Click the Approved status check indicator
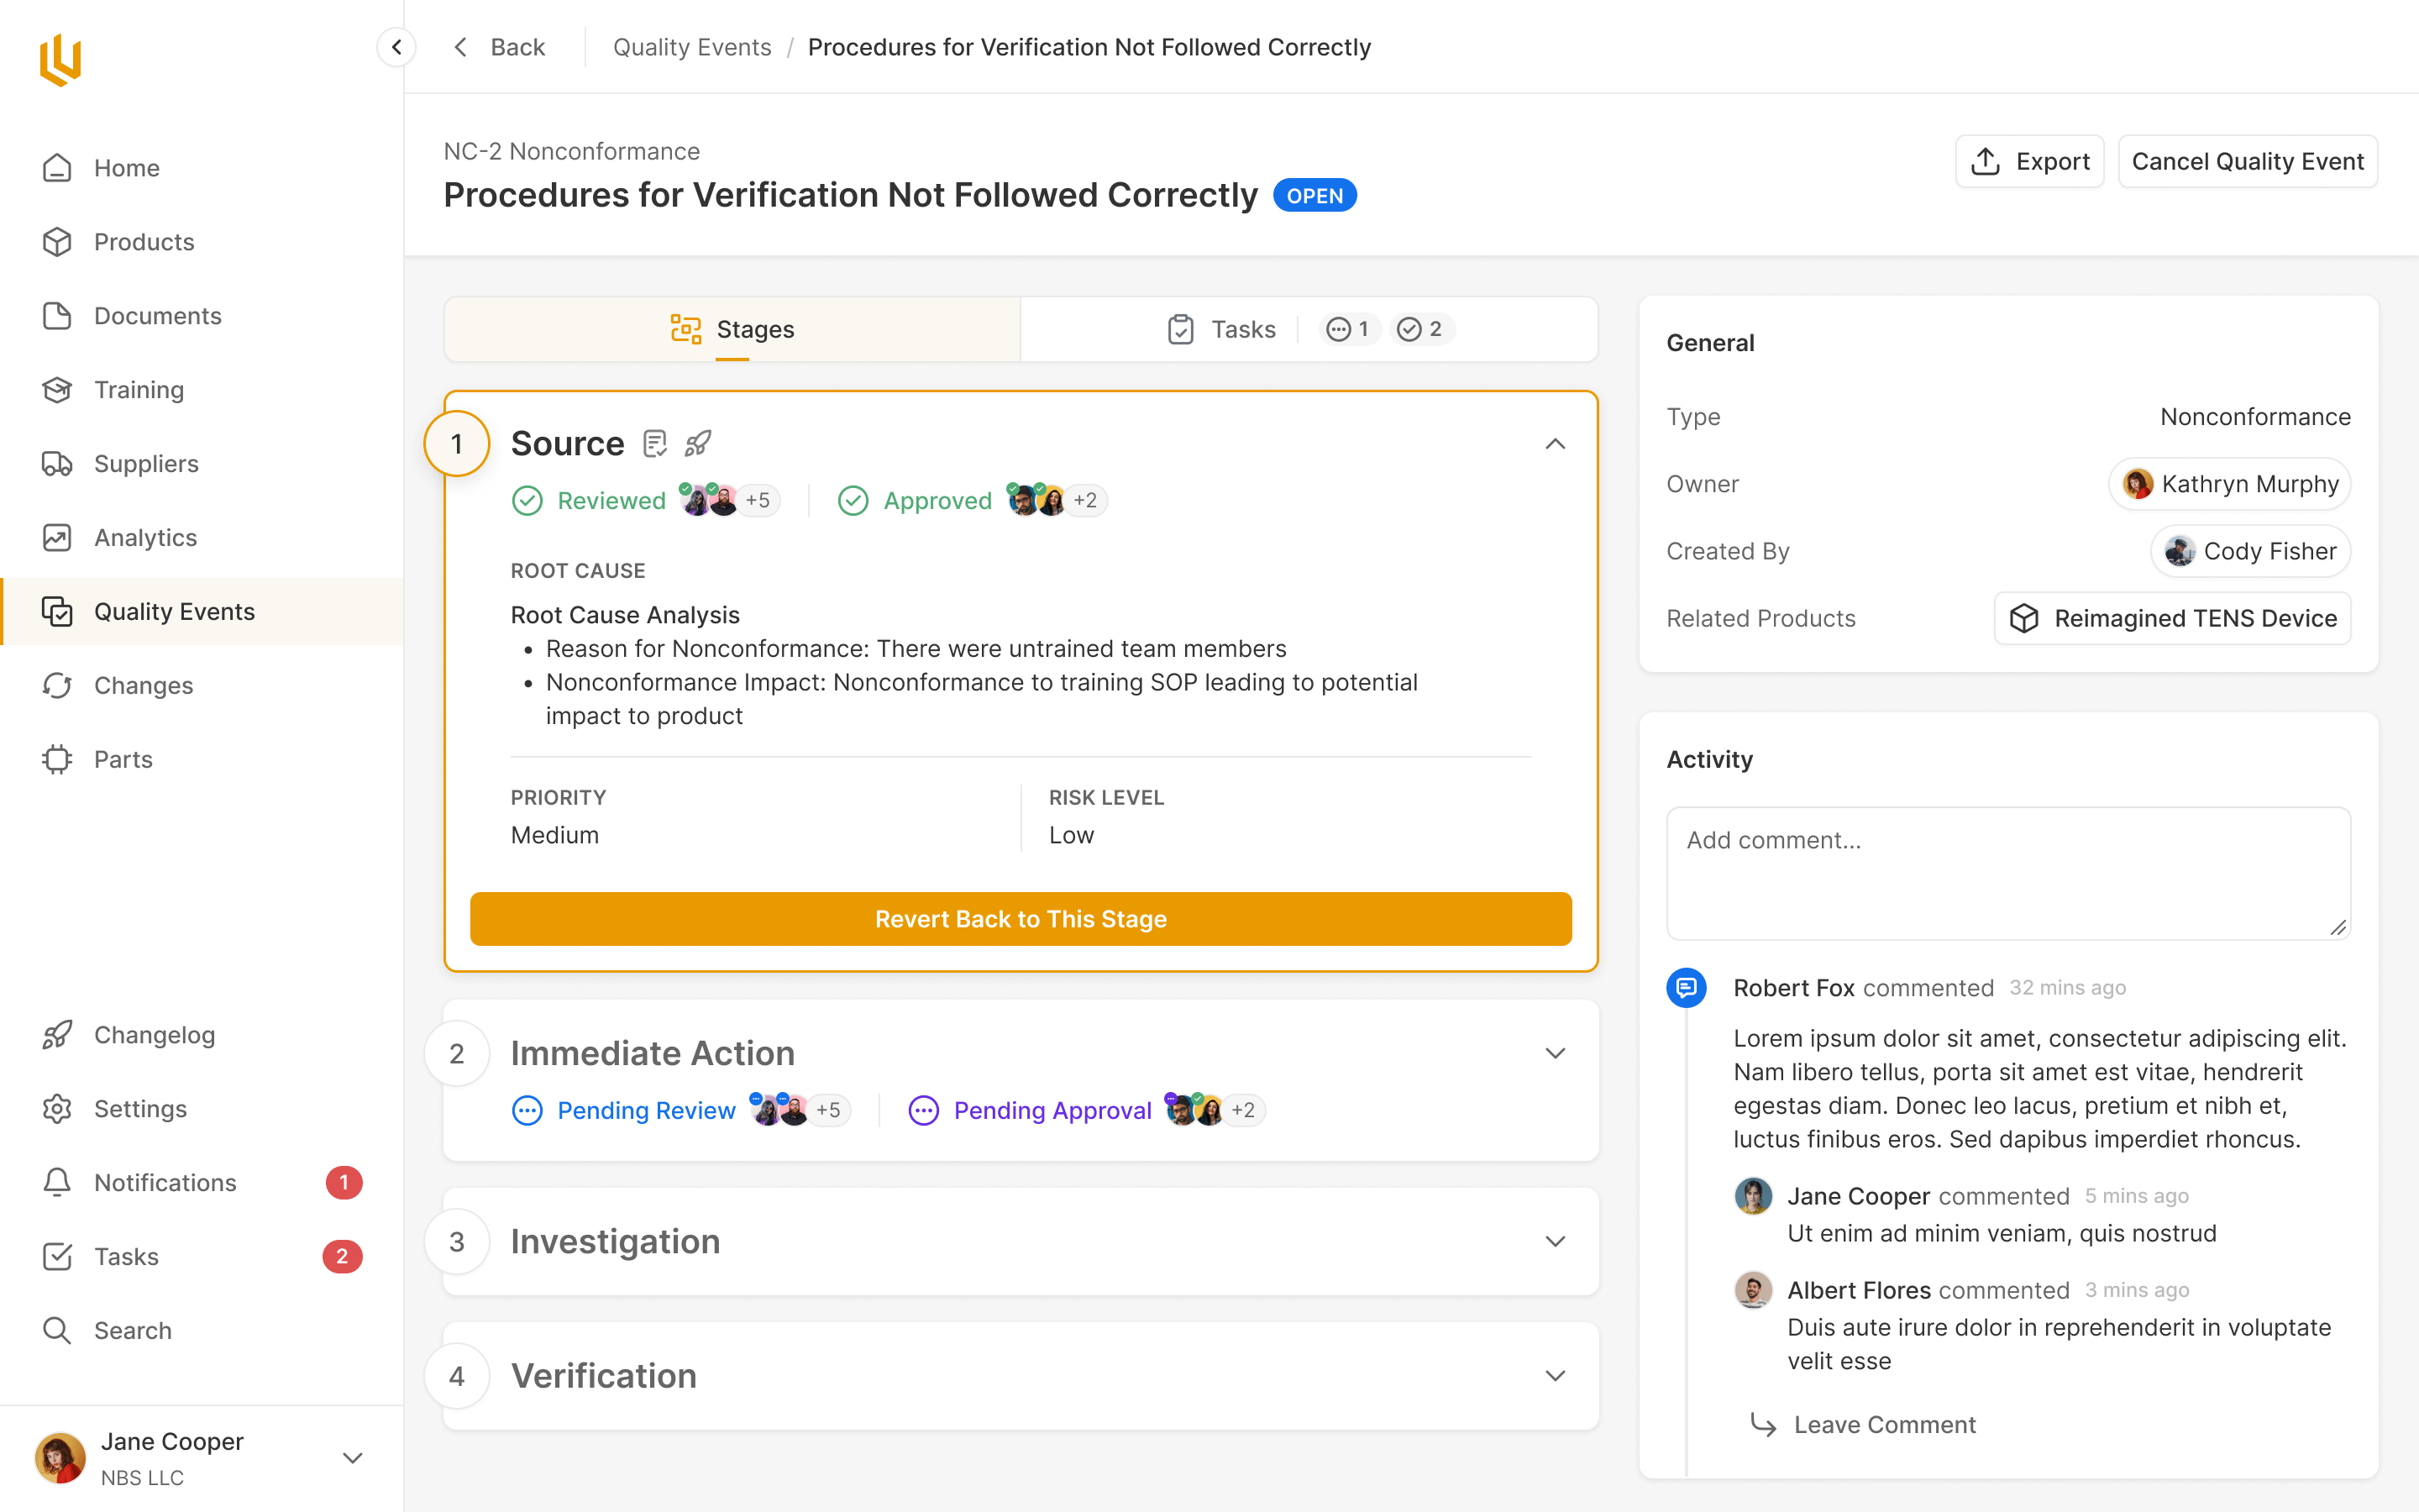 click(x=853, y=500)
